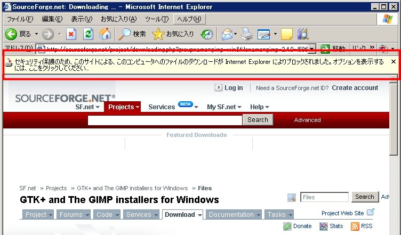This screenshot has width=401, height=235.
Task: Expand the Mail button dropdown arrow
Action: coord(235,34)
